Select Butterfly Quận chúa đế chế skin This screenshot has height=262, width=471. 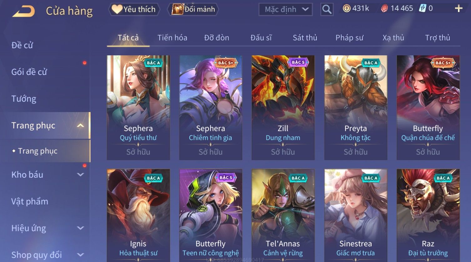tap(428, 107)
